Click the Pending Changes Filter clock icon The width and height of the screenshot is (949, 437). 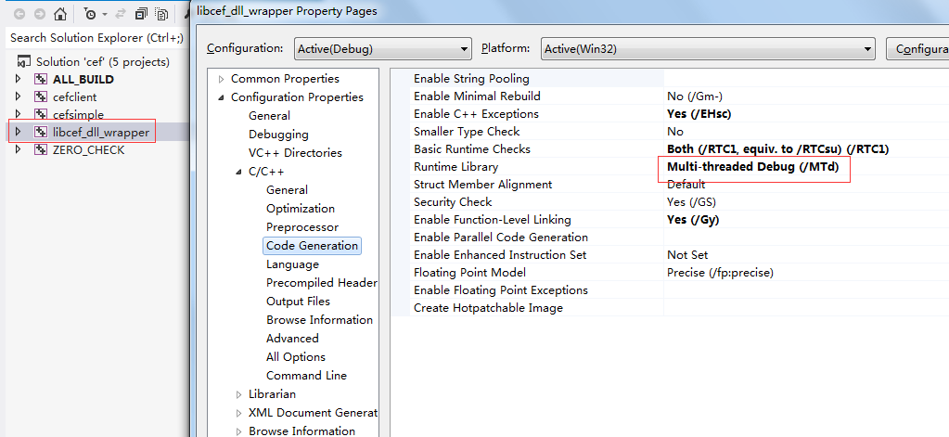[90, 13]
